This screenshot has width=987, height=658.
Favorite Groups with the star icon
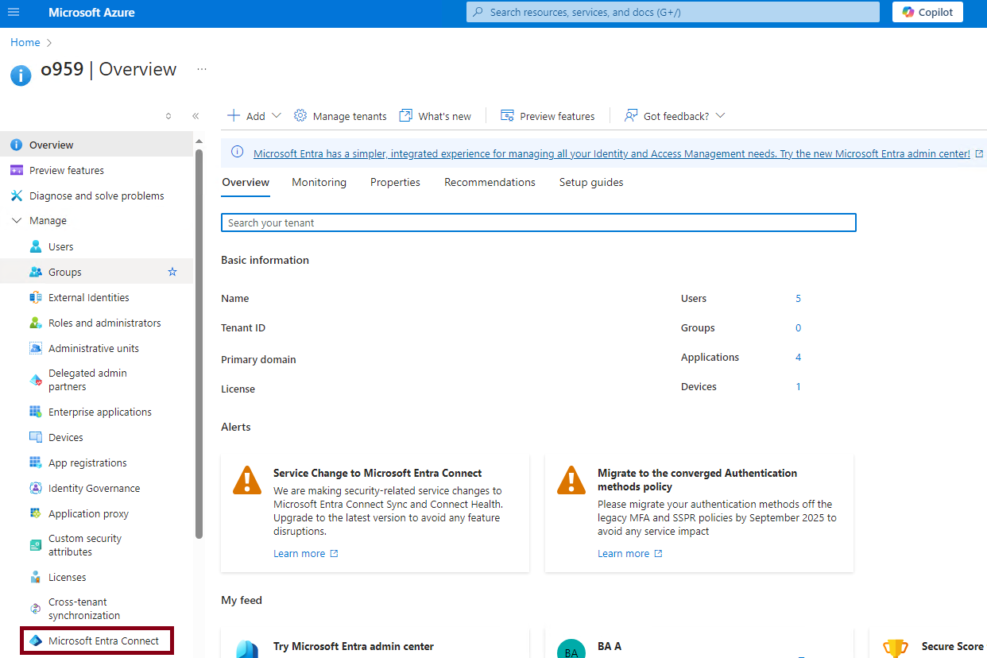click(172, 272)
